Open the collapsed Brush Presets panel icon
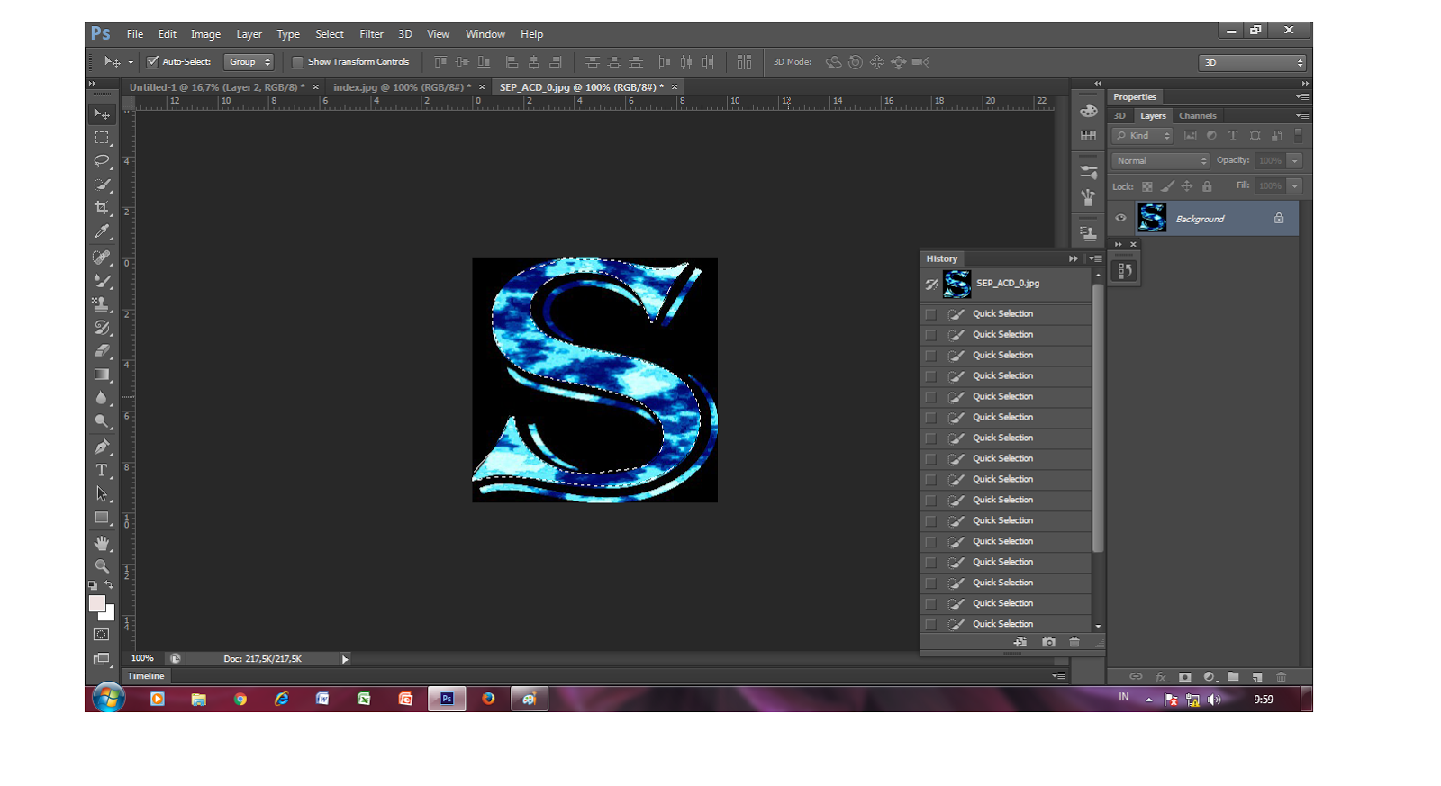1441x786 pixels. pos(1089,172)
